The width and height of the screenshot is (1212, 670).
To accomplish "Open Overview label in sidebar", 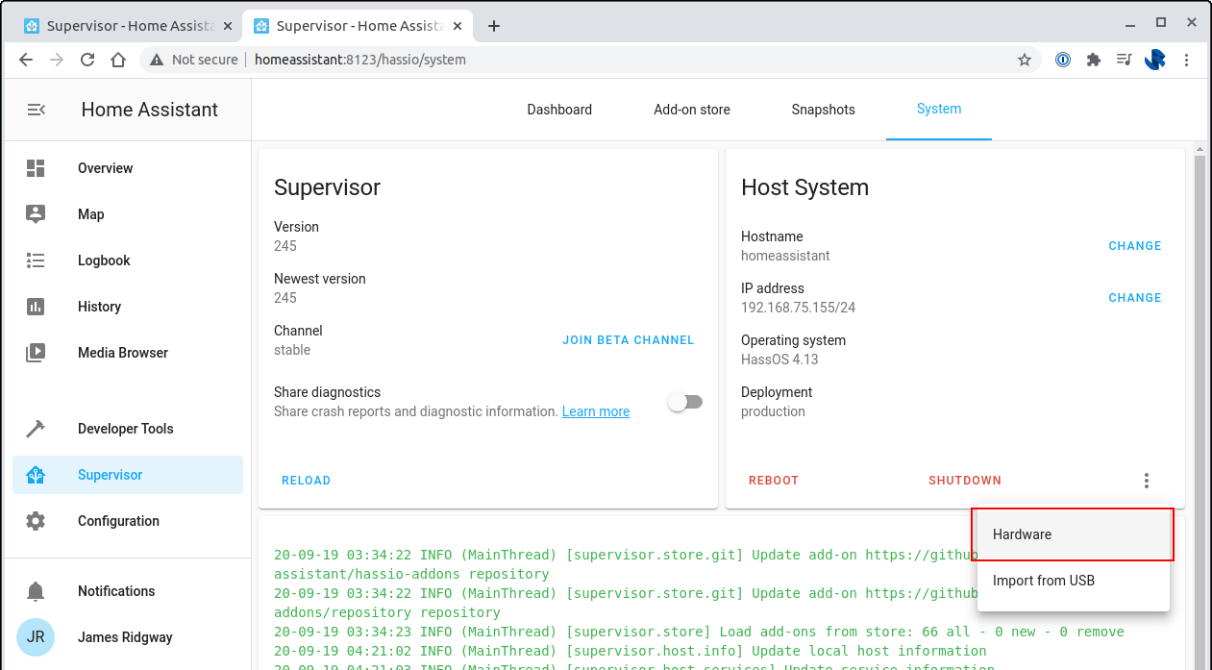I will pyautogui.click(x=105, y=168).
